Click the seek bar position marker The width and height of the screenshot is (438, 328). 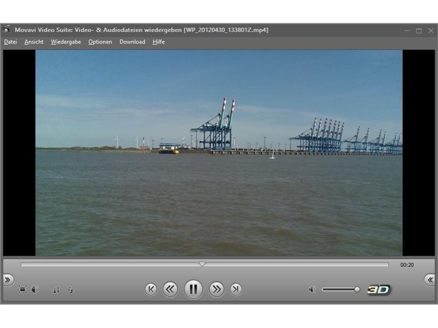pyautogui.click(x=202, y=263)
